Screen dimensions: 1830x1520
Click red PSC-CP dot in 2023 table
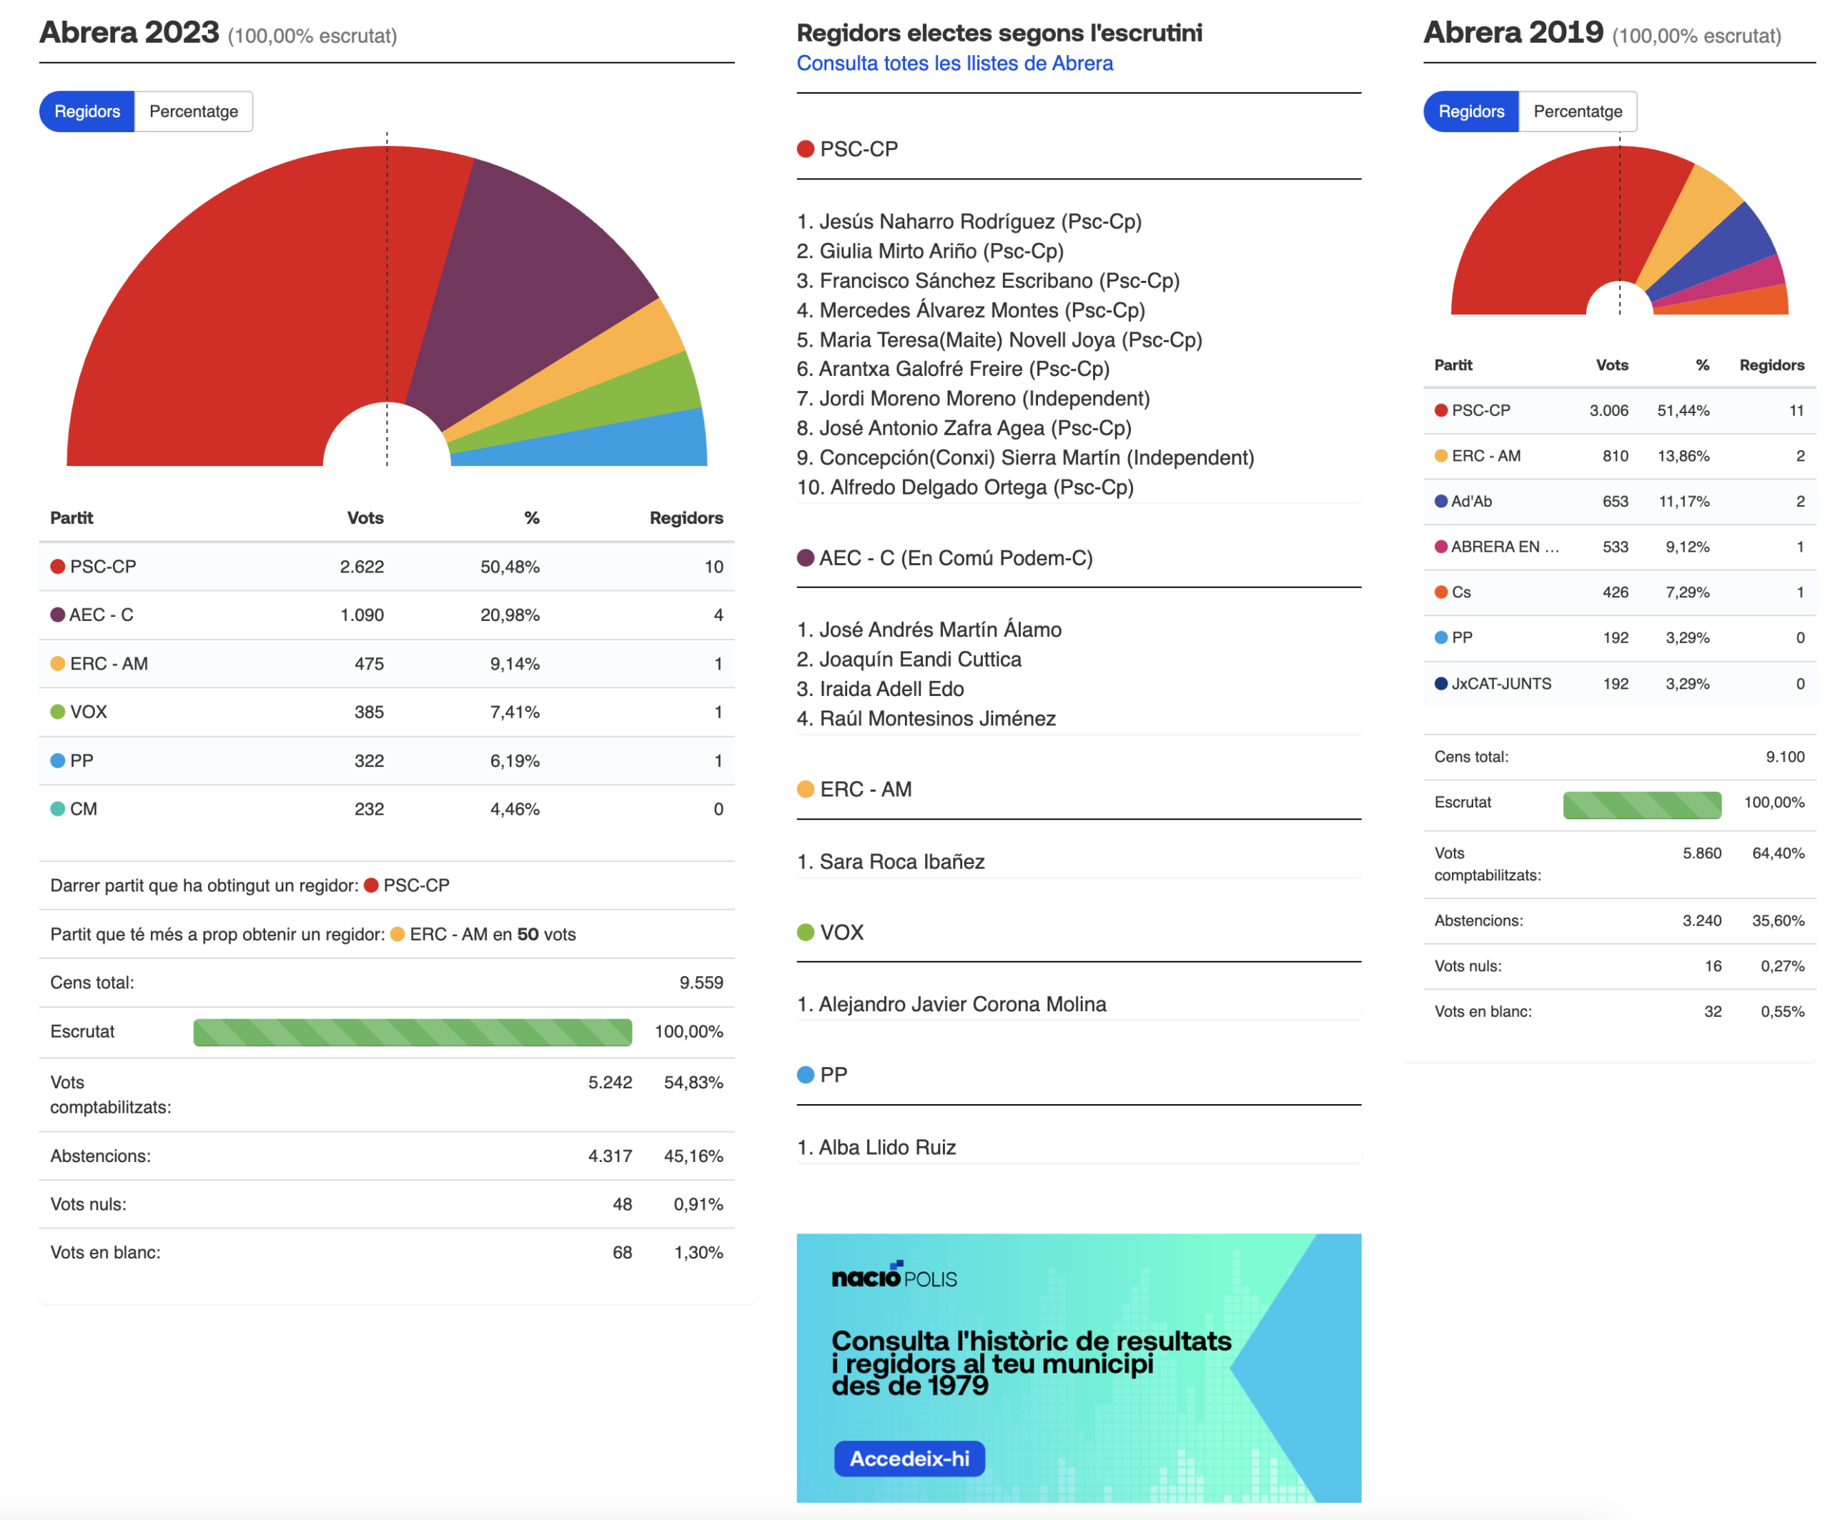coord(57,567)
